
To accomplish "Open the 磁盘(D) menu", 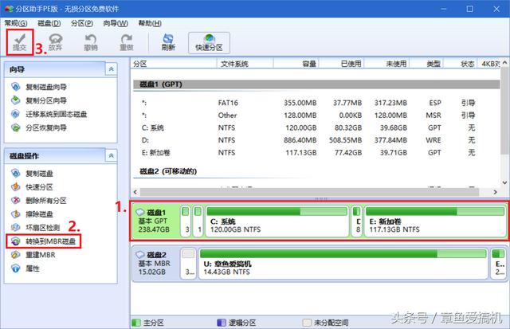I will coord(49,23).
